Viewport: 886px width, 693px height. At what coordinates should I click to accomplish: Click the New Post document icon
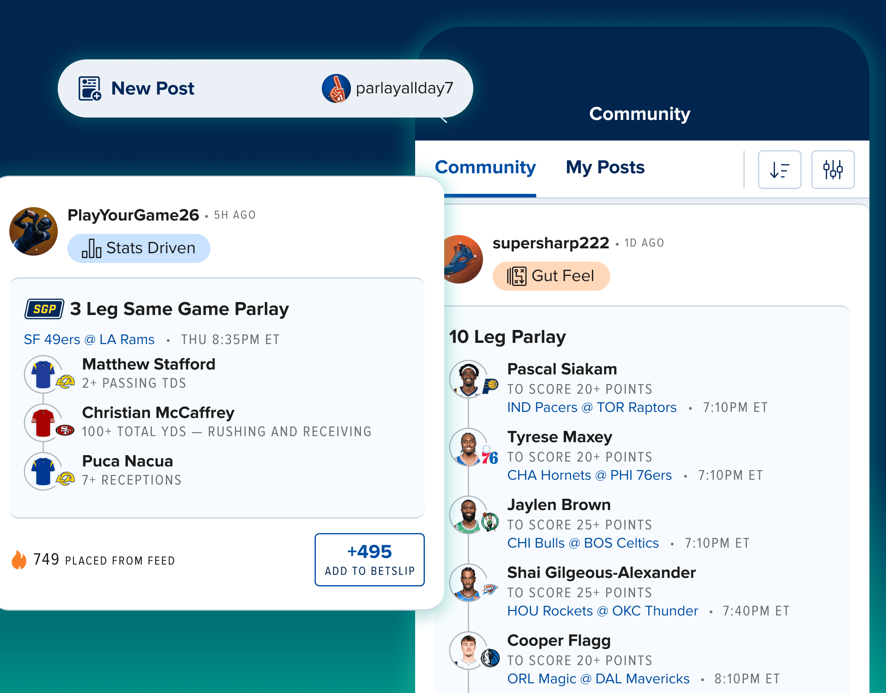pyautogui.click(x=90, y=88)
